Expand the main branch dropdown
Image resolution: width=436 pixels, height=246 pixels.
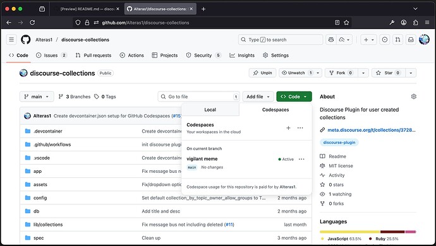(x=37, y=97)
